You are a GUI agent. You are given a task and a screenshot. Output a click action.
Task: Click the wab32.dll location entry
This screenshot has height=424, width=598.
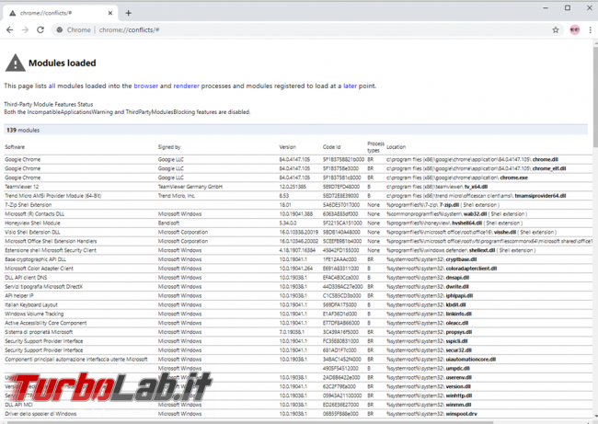(x=456, y=214)
